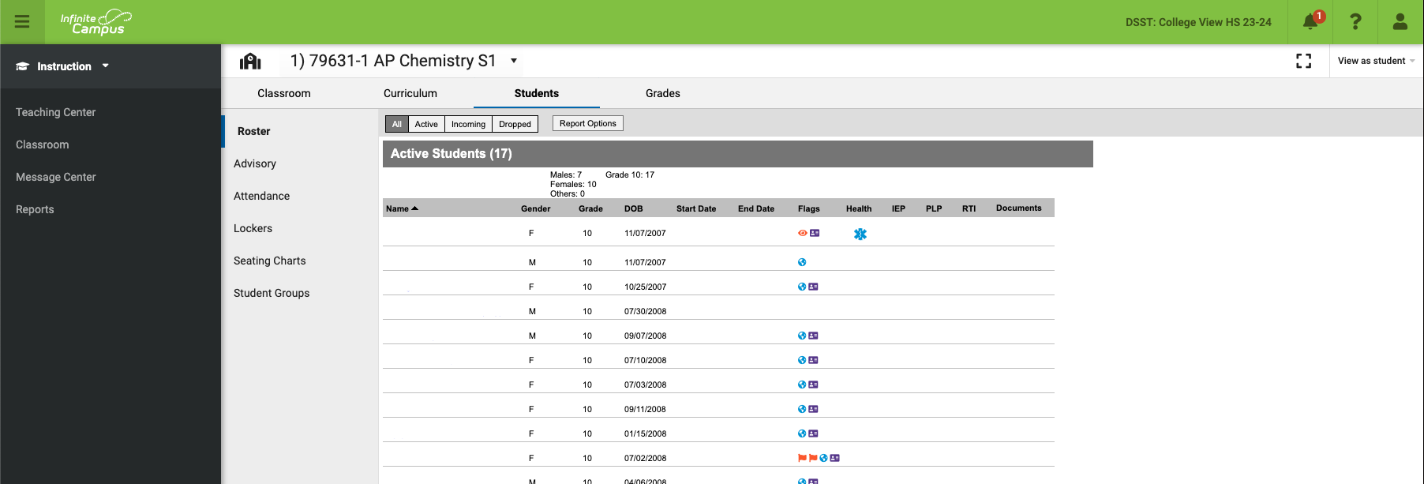The width and height of the screenshot is (1424, 484).
Task: Open the Teaching Center link
Action: (55, 112)
